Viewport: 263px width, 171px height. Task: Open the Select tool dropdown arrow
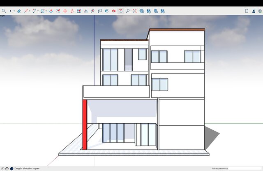click(x=14, y=11)
